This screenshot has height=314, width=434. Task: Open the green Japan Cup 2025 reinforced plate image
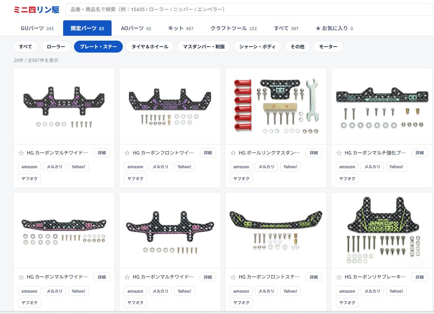tap(382, 106)
